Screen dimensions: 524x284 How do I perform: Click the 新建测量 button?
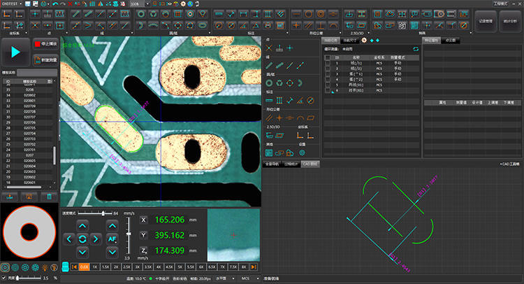(44, 59)
